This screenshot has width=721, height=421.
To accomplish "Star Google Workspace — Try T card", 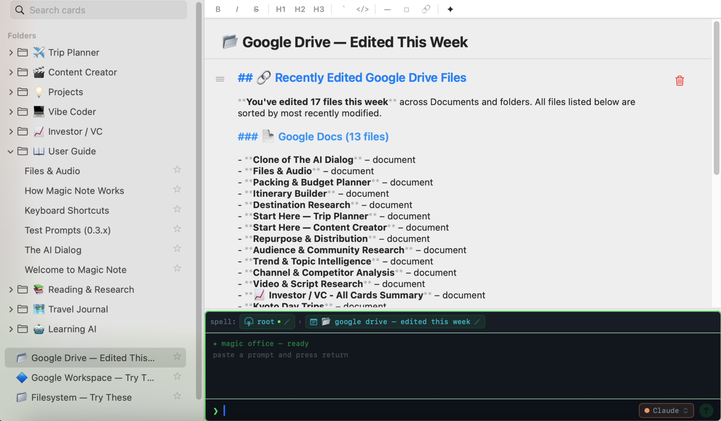I will [x=177, y=376].
